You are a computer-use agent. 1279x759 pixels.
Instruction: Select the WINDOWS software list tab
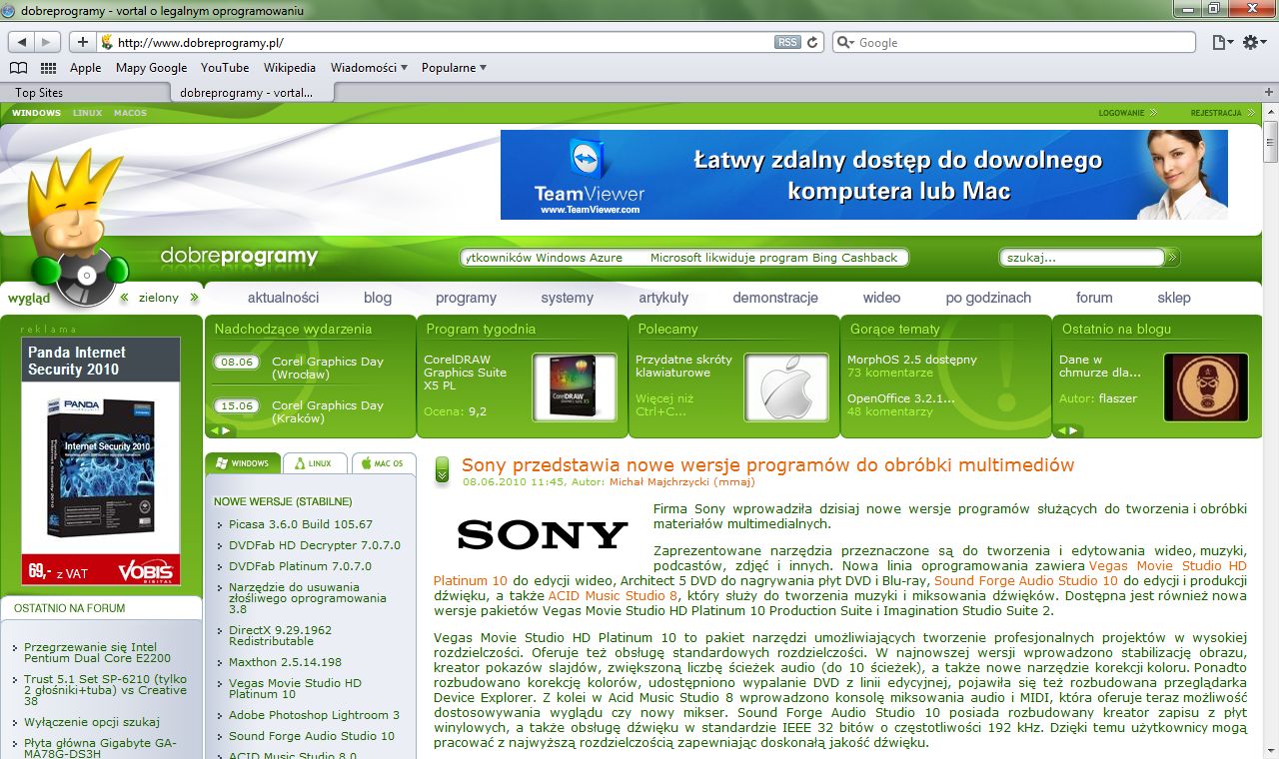[x=243, y=463]
